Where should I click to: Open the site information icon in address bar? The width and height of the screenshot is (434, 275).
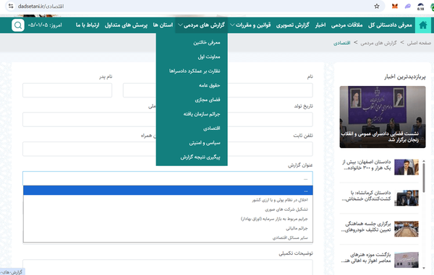tap(11, 6)
